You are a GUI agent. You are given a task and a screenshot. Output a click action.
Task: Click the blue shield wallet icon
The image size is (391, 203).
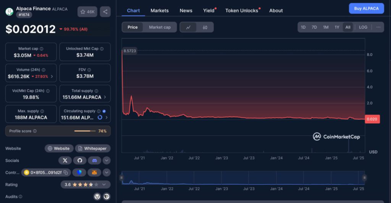click(x=79, y=172)
